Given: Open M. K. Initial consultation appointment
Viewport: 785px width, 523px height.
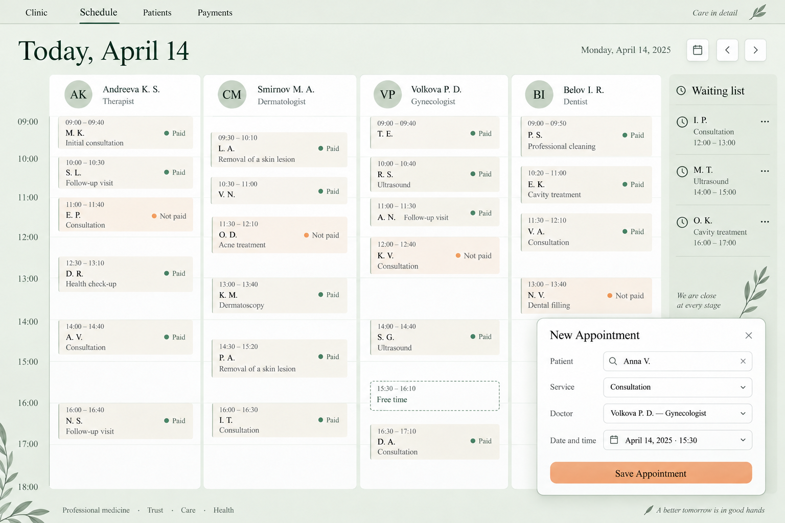Looking at the screenshot, I should tap(126, 133).
